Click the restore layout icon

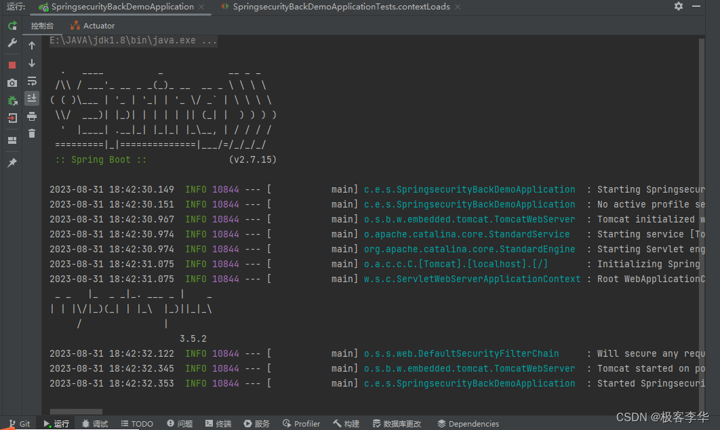pos(12,140)
